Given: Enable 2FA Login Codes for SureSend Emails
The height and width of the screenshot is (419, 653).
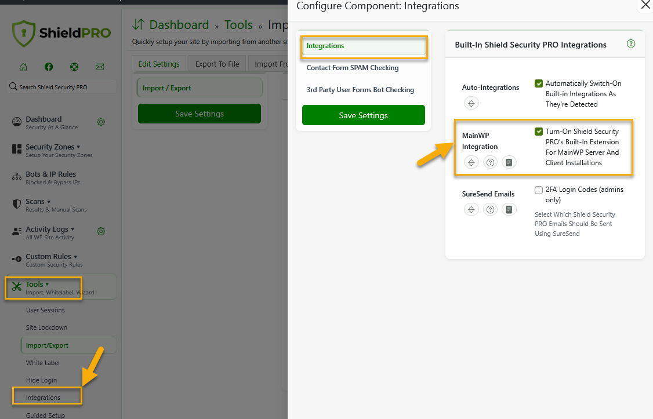Looking at the screenshot, I should 539,190.
